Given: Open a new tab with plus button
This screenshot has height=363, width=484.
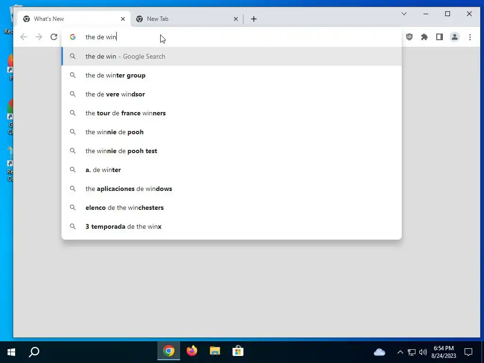Looking at the screenshot, I should pyautogui.click(x=254, y=19).
